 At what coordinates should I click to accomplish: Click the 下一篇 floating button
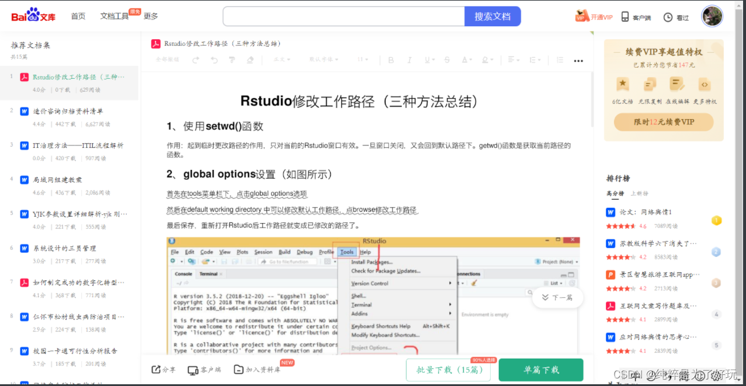(557, 297)
